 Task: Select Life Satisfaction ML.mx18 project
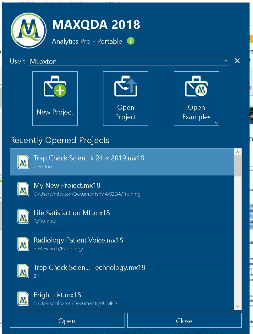(122, 216)
